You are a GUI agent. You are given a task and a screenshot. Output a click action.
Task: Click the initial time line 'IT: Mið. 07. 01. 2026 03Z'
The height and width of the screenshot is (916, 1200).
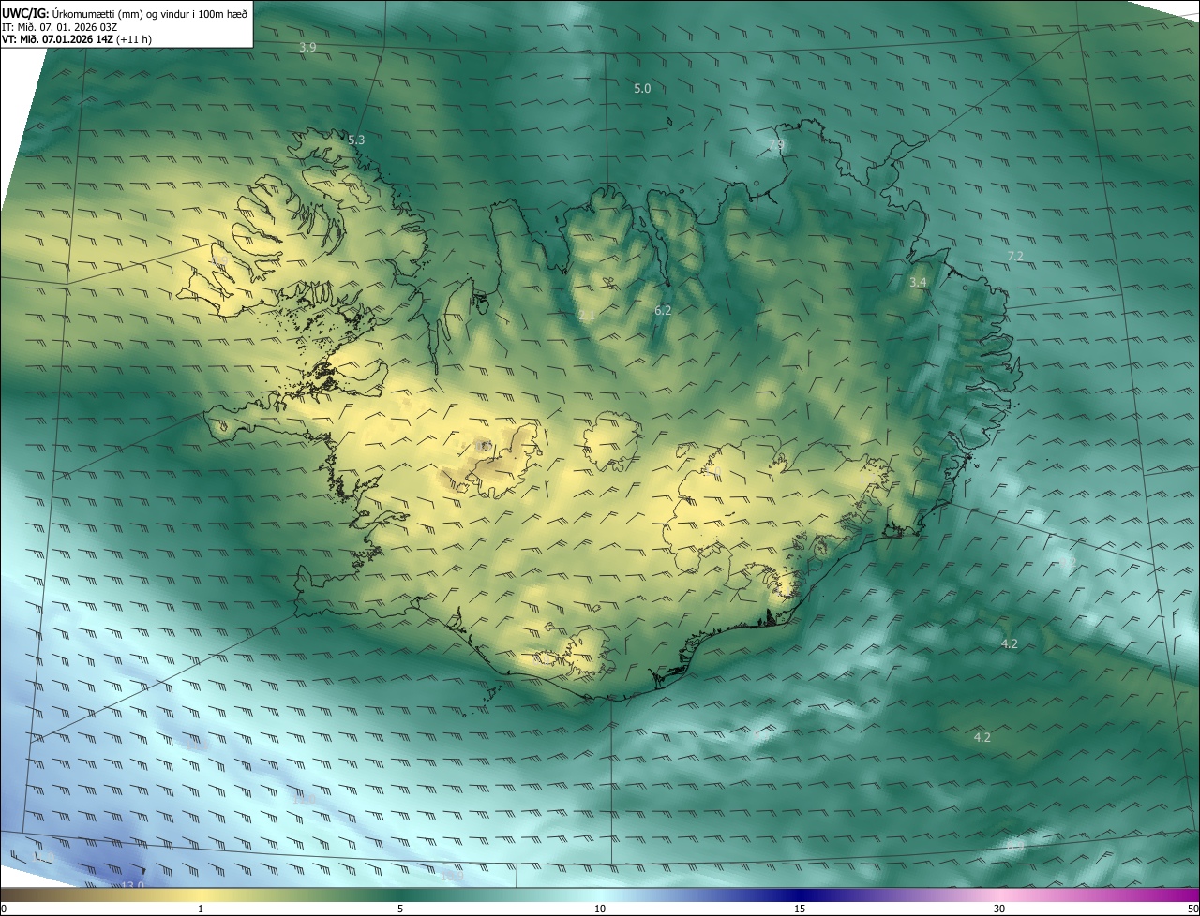click(59, 27)
